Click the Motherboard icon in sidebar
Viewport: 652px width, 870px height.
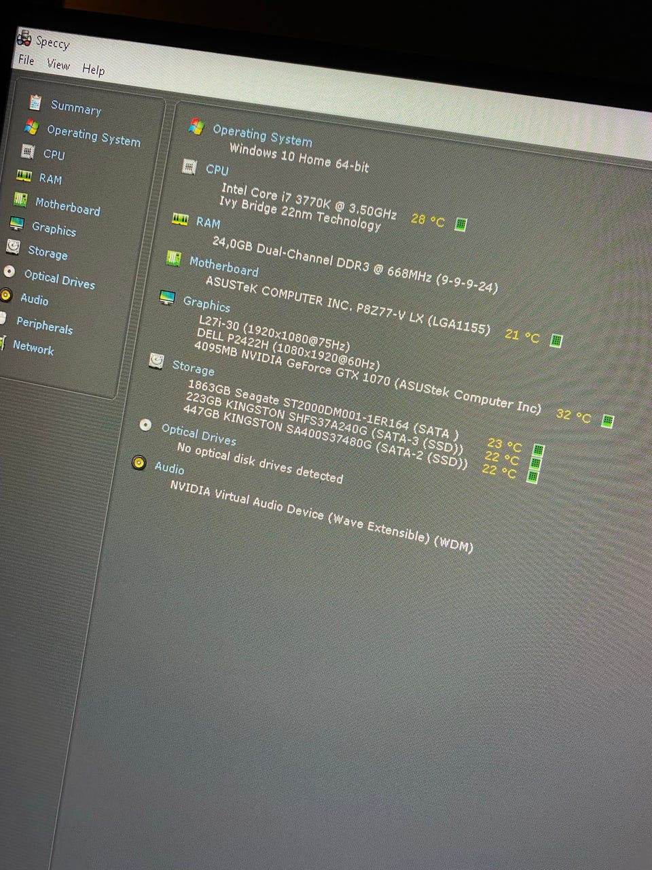tap(20, 200)
